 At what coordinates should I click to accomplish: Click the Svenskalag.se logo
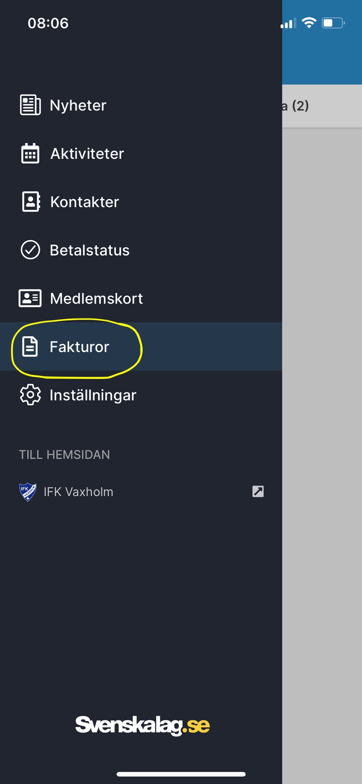142,725
